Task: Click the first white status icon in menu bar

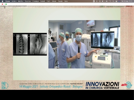Action: point(94,1)
